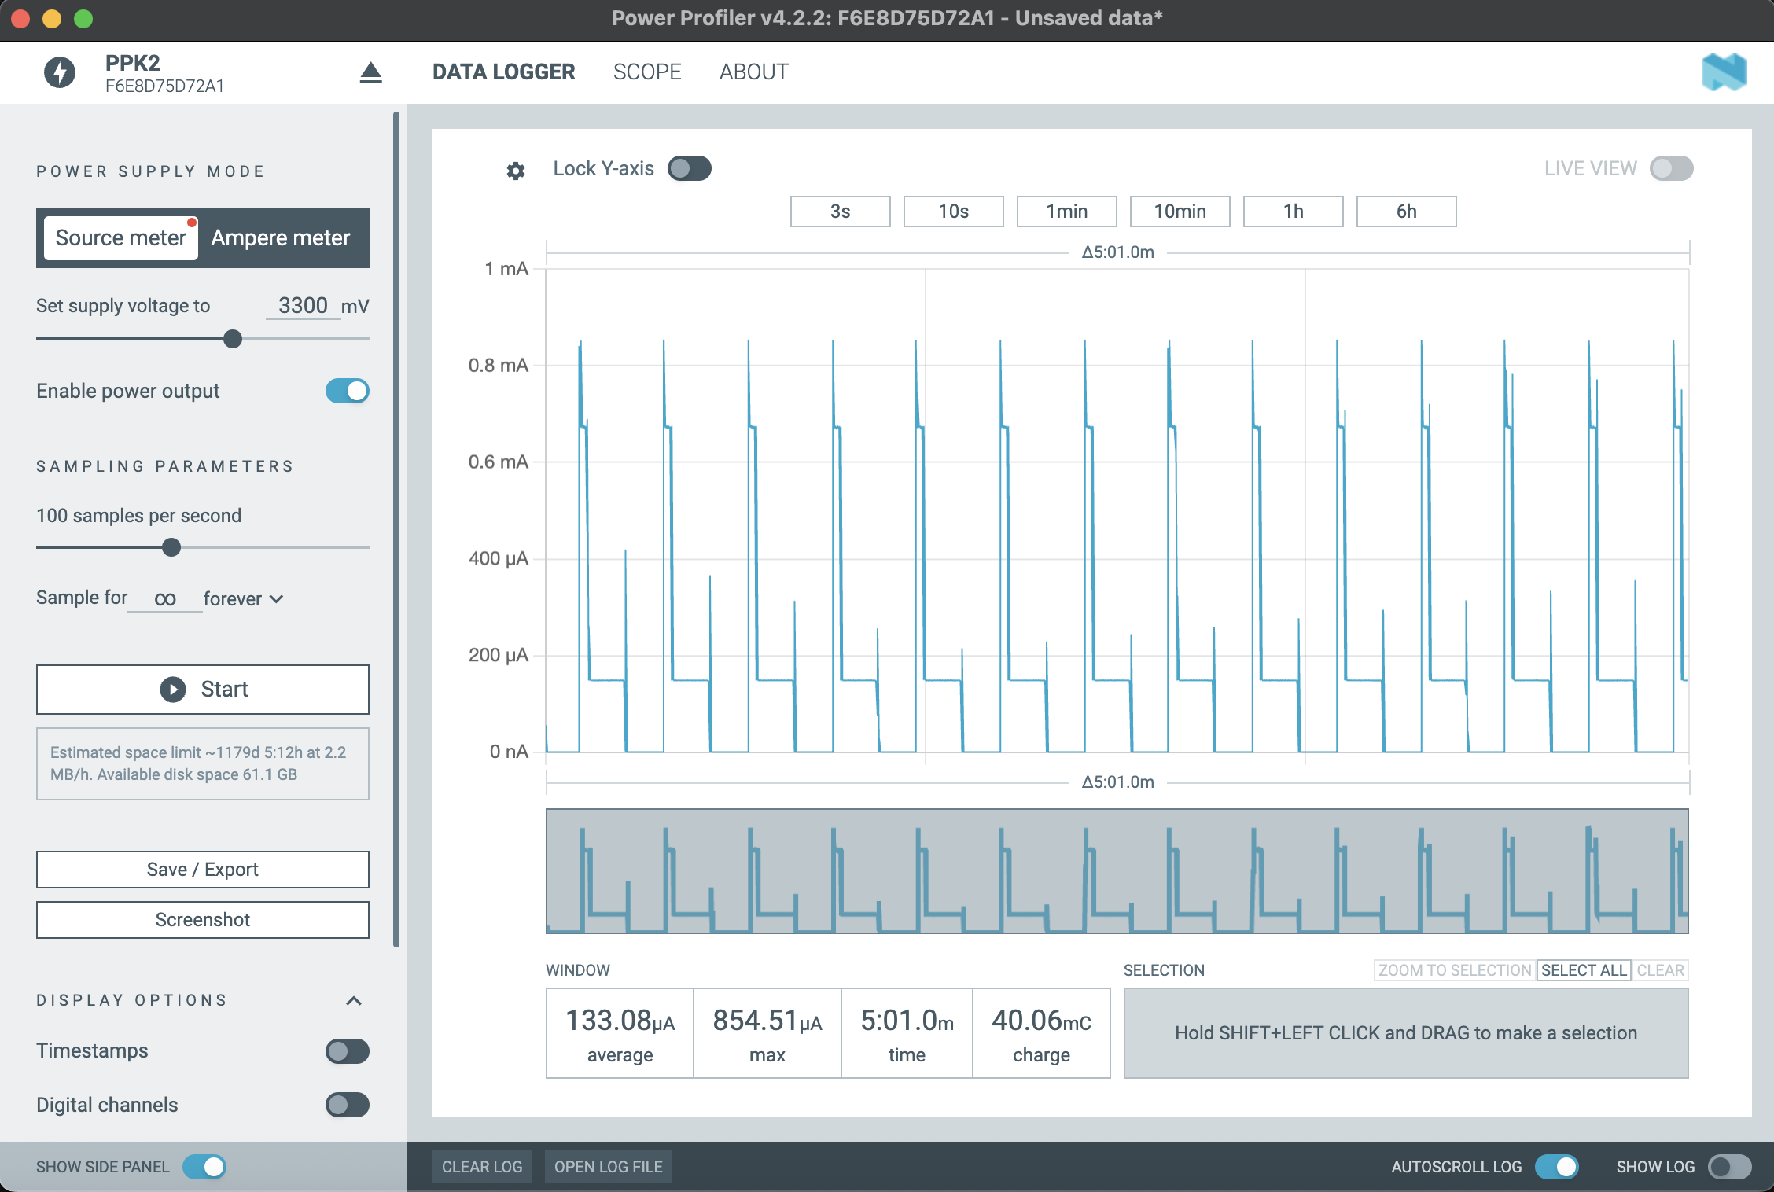Collapse the Display Options section
Viewport: 1774px width, 1192px height.
[354, 1001]
